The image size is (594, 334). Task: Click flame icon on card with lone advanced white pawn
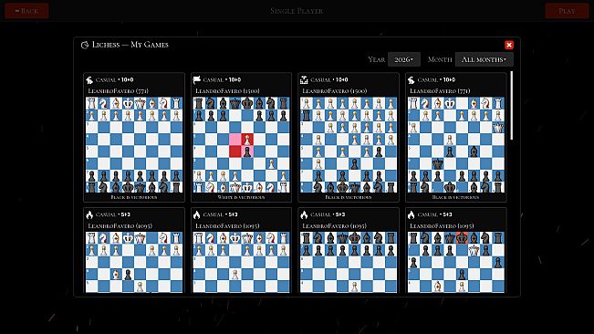[x=196, y=214]
